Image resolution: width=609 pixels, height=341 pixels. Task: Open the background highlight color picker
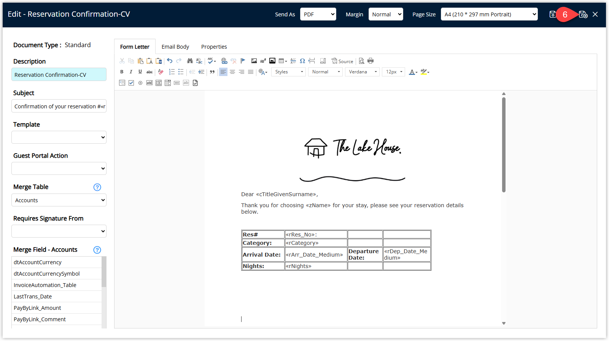pyautogui.click(x=425, y=72)
